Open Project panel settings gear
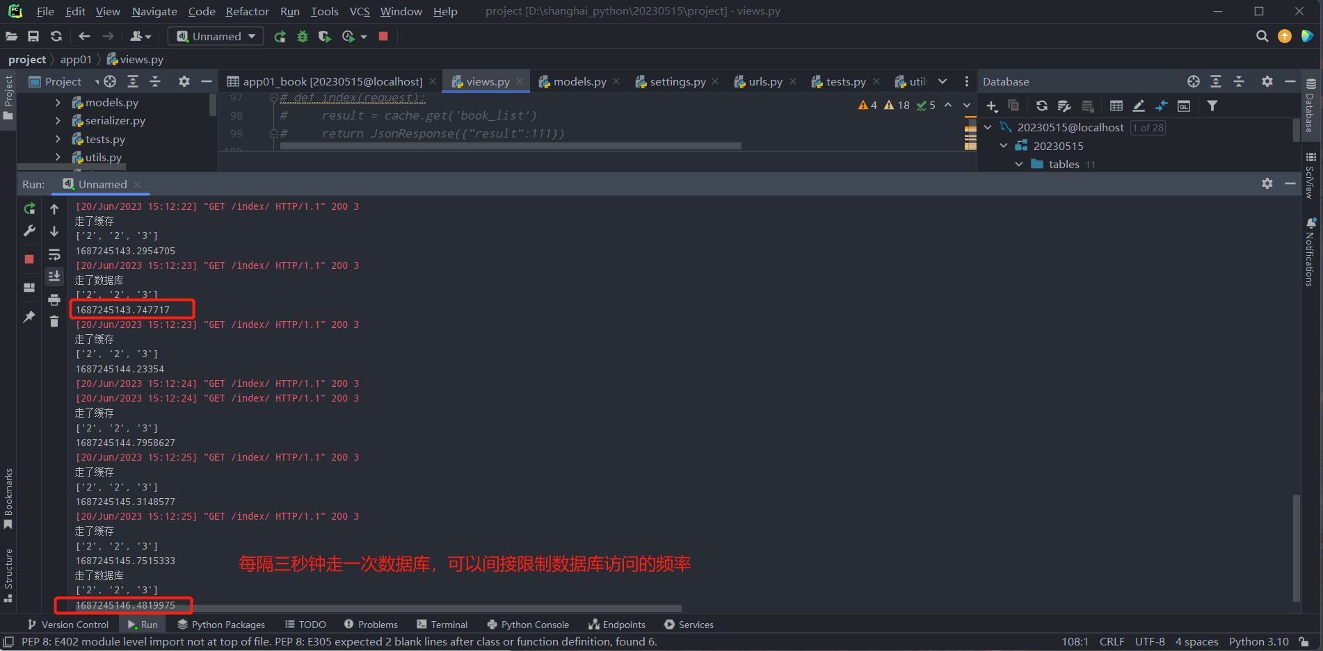 click(184, 81)
